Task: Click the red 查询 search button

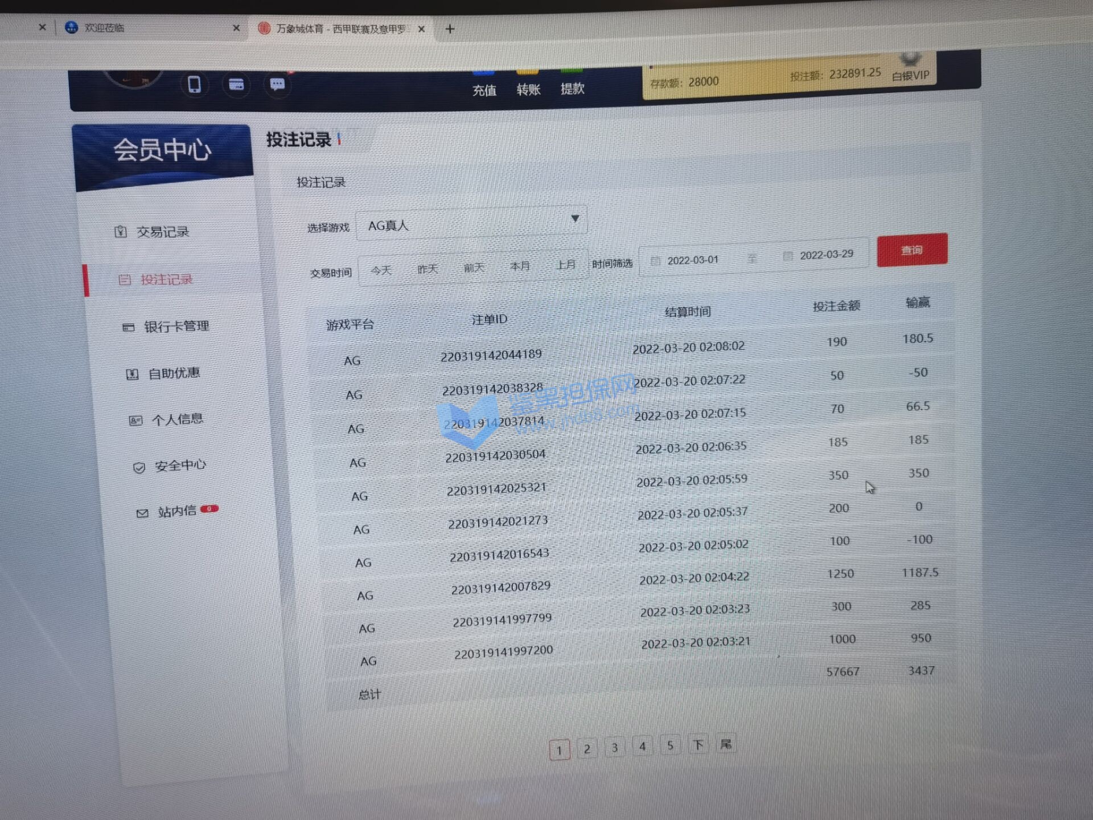Action: (911, 250)
